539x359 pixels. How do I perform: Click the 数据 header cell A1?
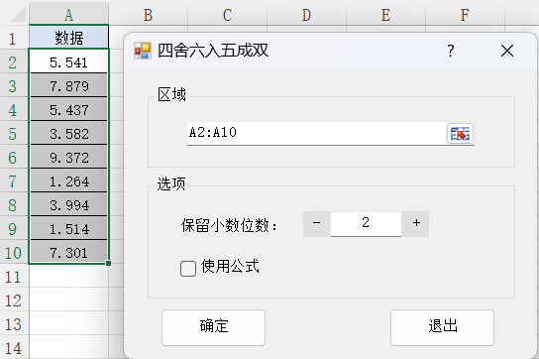[68, 38]
